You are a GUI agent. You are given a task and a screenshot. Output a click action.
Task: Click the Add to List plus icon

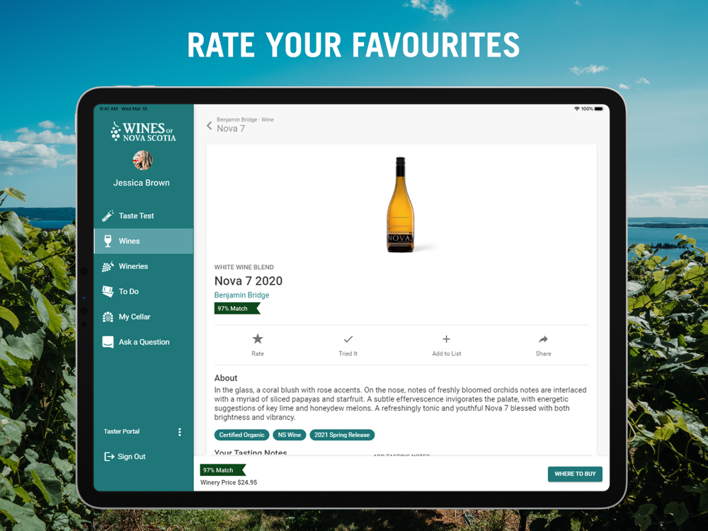(x=446, y=338)
